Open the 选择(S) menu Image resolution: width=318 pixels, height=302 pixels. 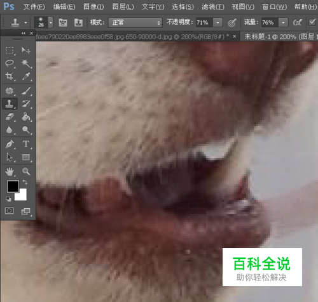coord(183,7)
